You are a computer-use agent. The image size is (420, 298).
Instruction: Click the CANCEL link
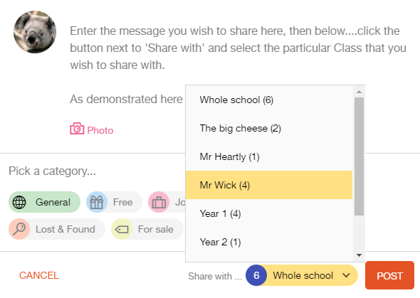[x=39, y=275]
